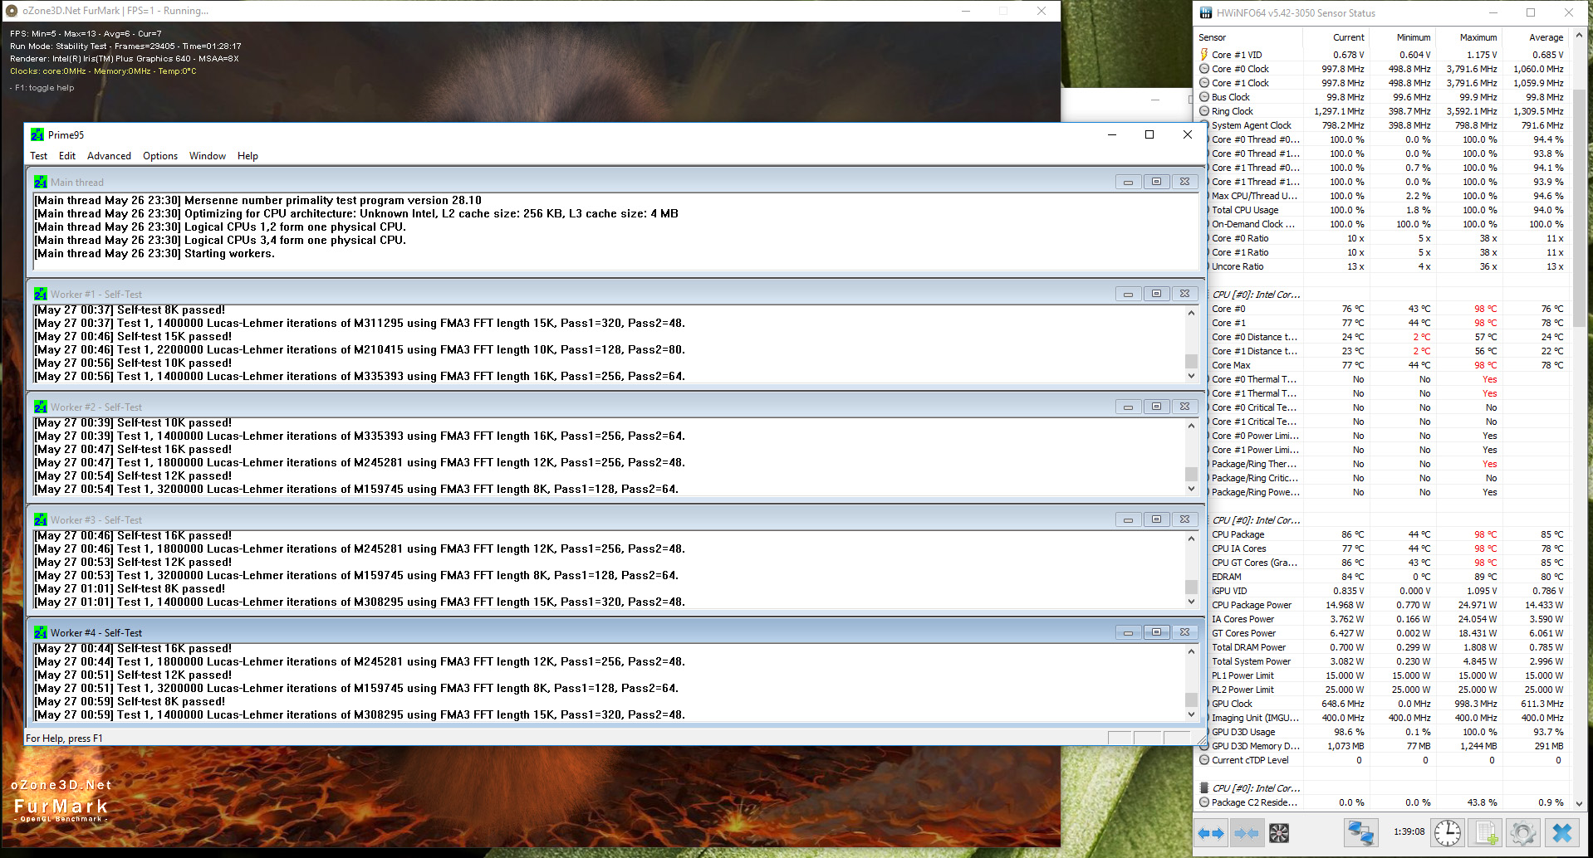This screenshot has width=1593, height=858.
Task: Click Worker #4 scrollbar up arrow
Action: (1191, 651)
